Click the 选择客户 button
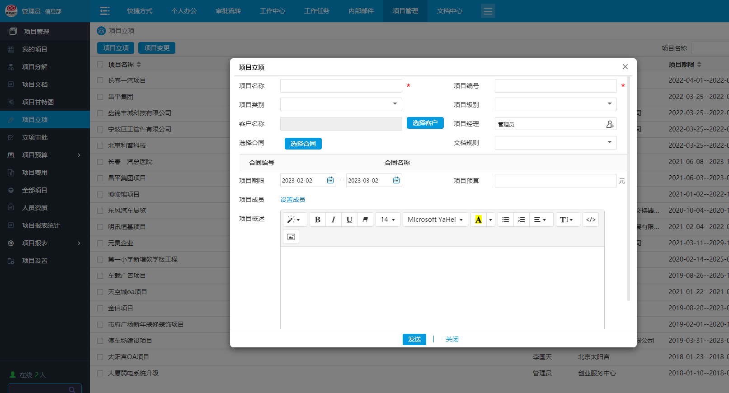Screen dimensions: 729x393 (x=425, y=123)
